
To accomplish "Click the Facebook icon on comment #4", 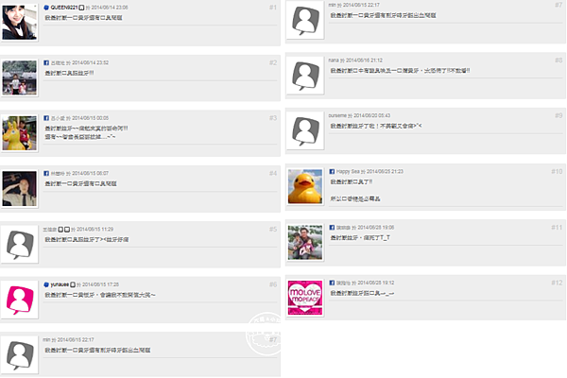I will 46,174.
